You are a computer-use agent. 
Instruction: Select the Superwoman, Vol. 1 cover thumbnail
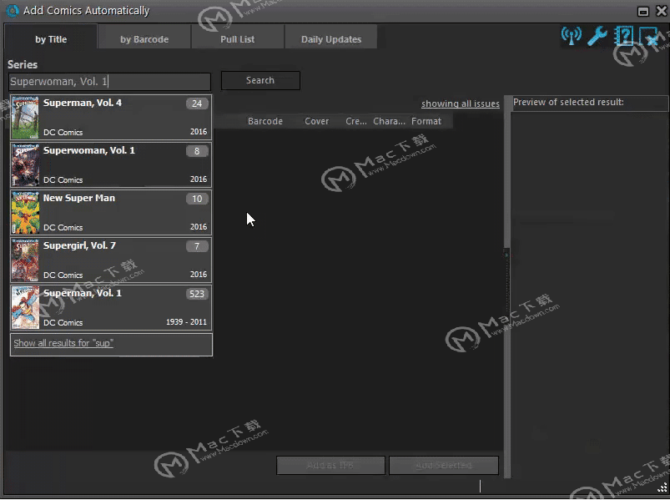(25, 165)
